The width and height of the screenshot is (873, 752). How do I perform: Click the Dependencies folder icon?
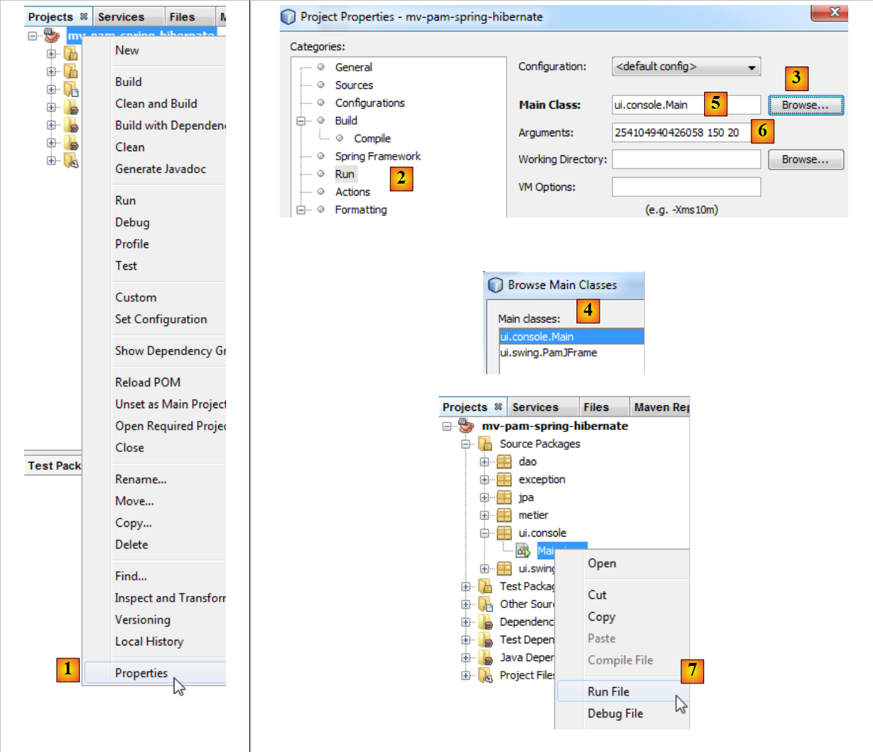[485, 621]
